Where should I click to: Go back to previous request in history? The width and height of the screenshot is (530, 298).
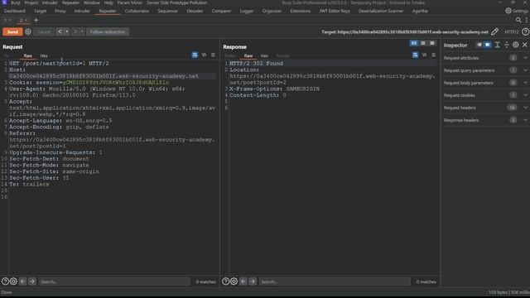(60, 31)
